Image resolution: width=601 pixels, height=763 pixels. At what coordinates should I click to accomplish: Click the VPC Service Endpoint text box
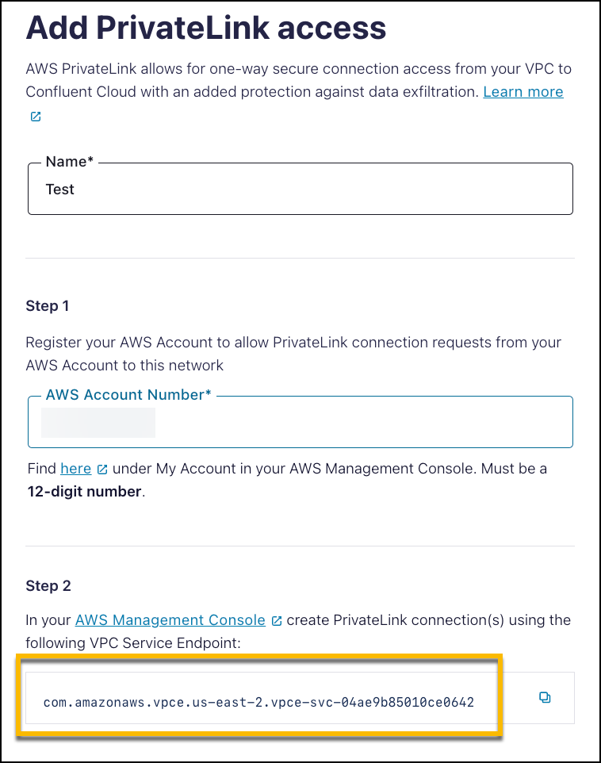coord(262,702)
